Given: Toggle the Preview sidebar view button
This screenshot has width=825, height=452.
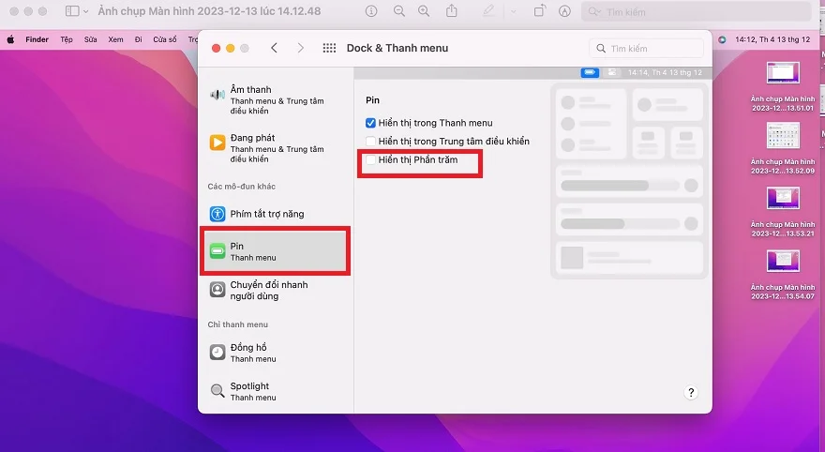Looking at the screenshot, I should (72, 11).
